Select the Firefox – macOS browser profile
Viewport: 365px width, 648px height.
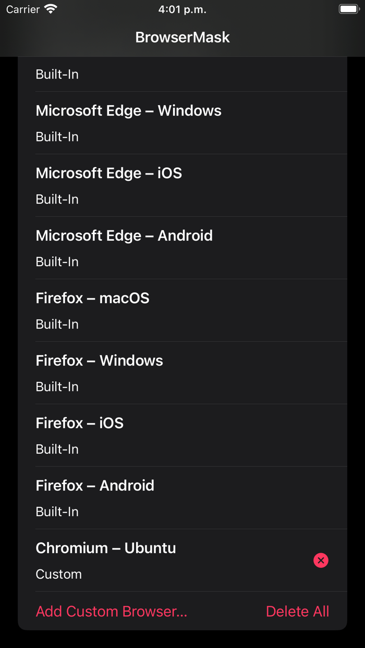(92, 298)
